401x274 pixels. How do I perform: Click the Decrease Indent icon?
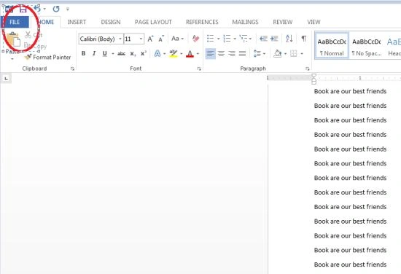click(263, 39)
